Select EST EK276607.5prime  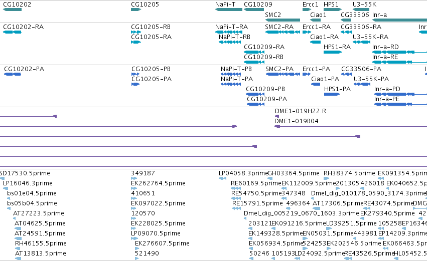[162, 243]
